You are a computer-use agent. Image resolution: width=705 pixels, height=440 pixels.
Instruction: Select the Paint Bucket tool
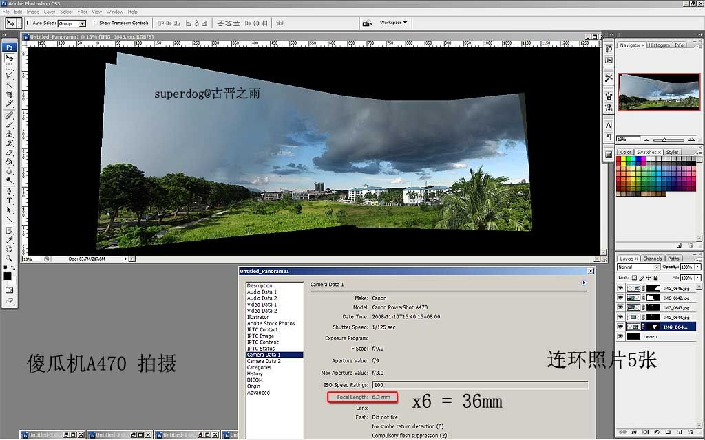9,162
